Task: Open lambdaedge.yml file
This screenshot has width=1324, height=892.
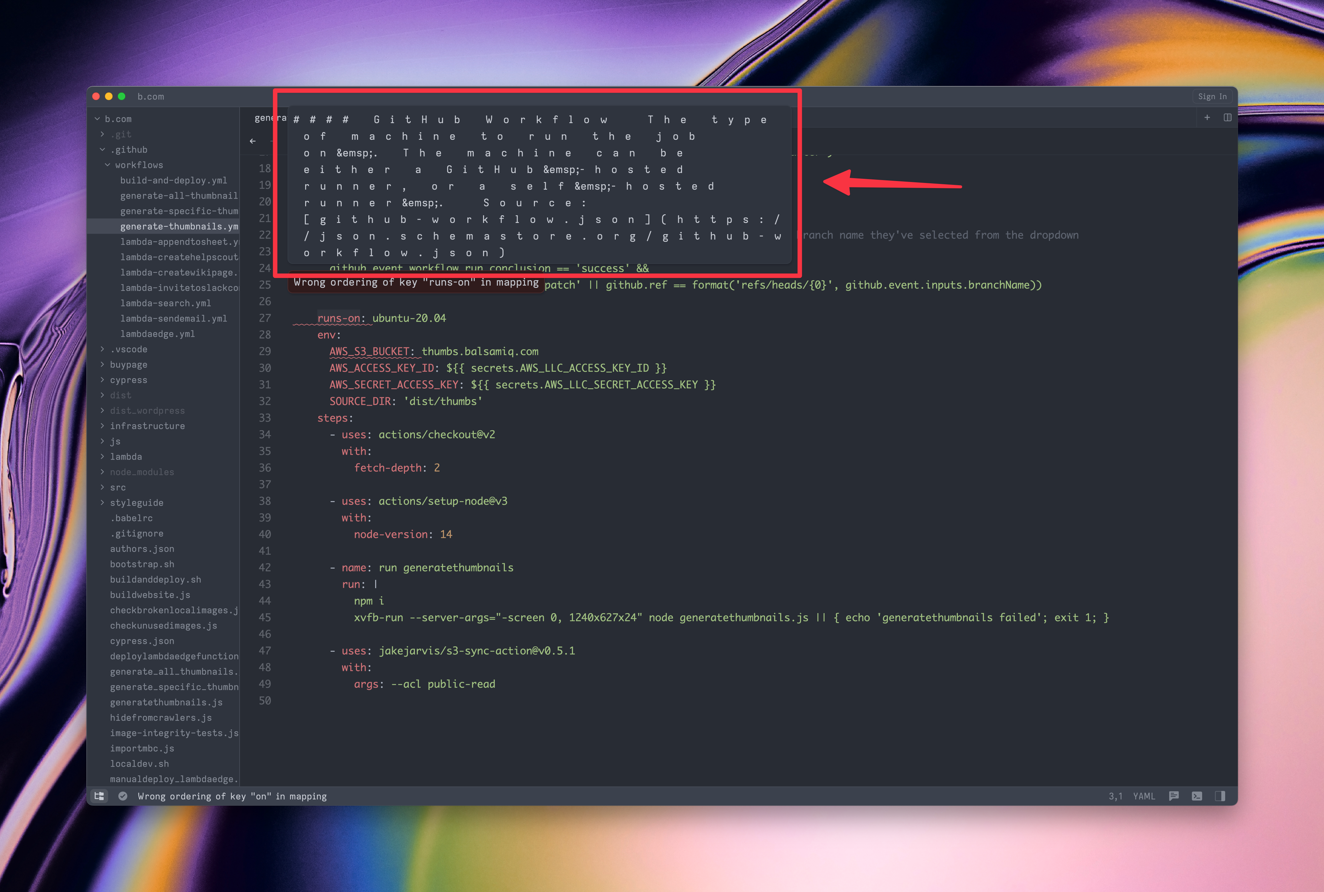Action: point(158,334)
